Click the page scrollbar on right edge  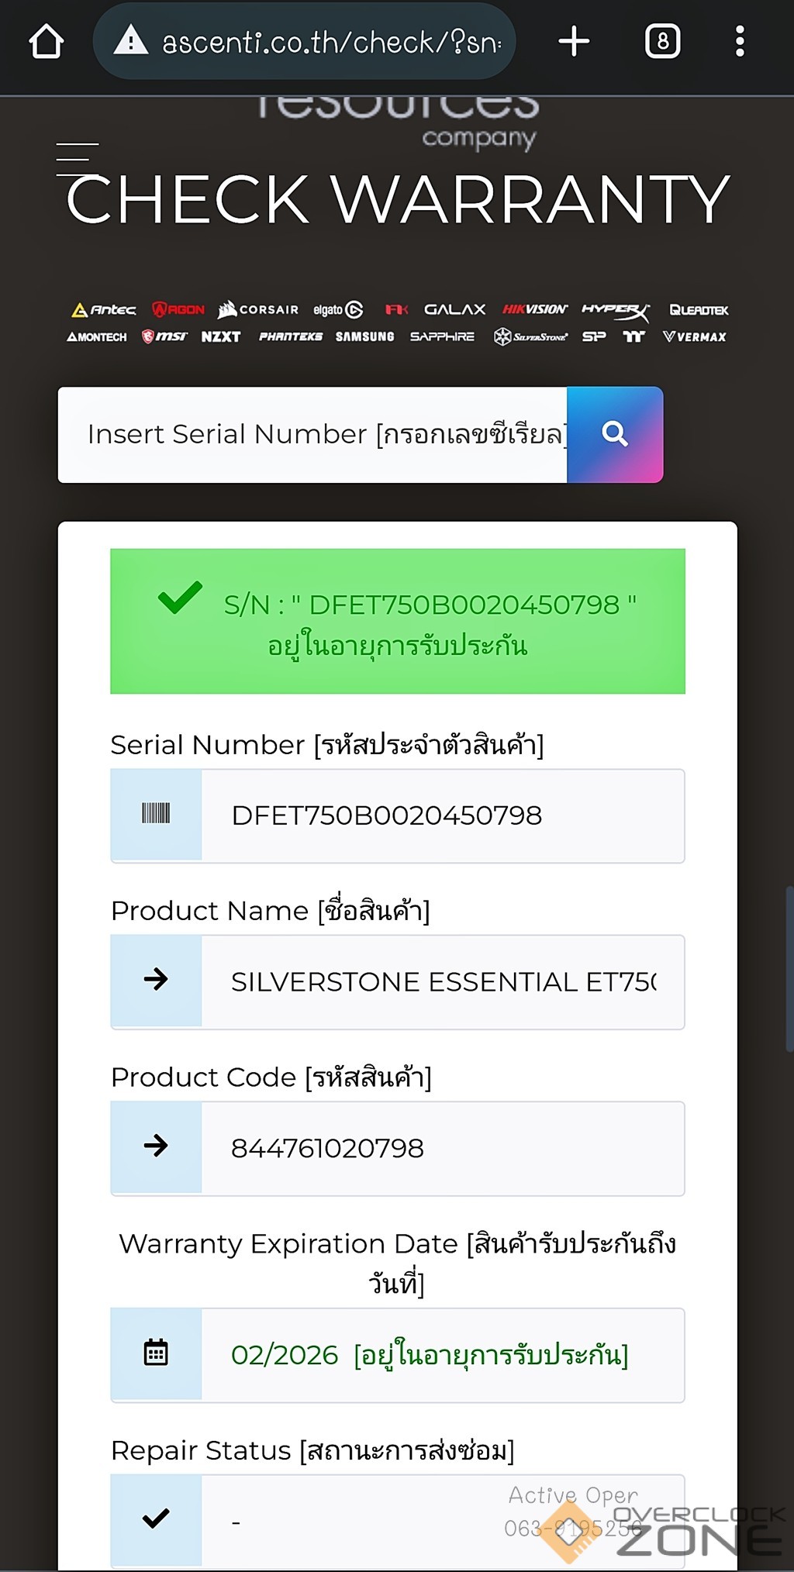[789, 969]
